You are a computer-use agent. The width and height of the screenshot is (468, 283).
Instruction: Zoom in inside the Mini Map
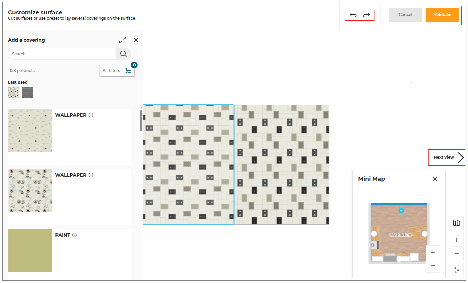pos(433,252)
